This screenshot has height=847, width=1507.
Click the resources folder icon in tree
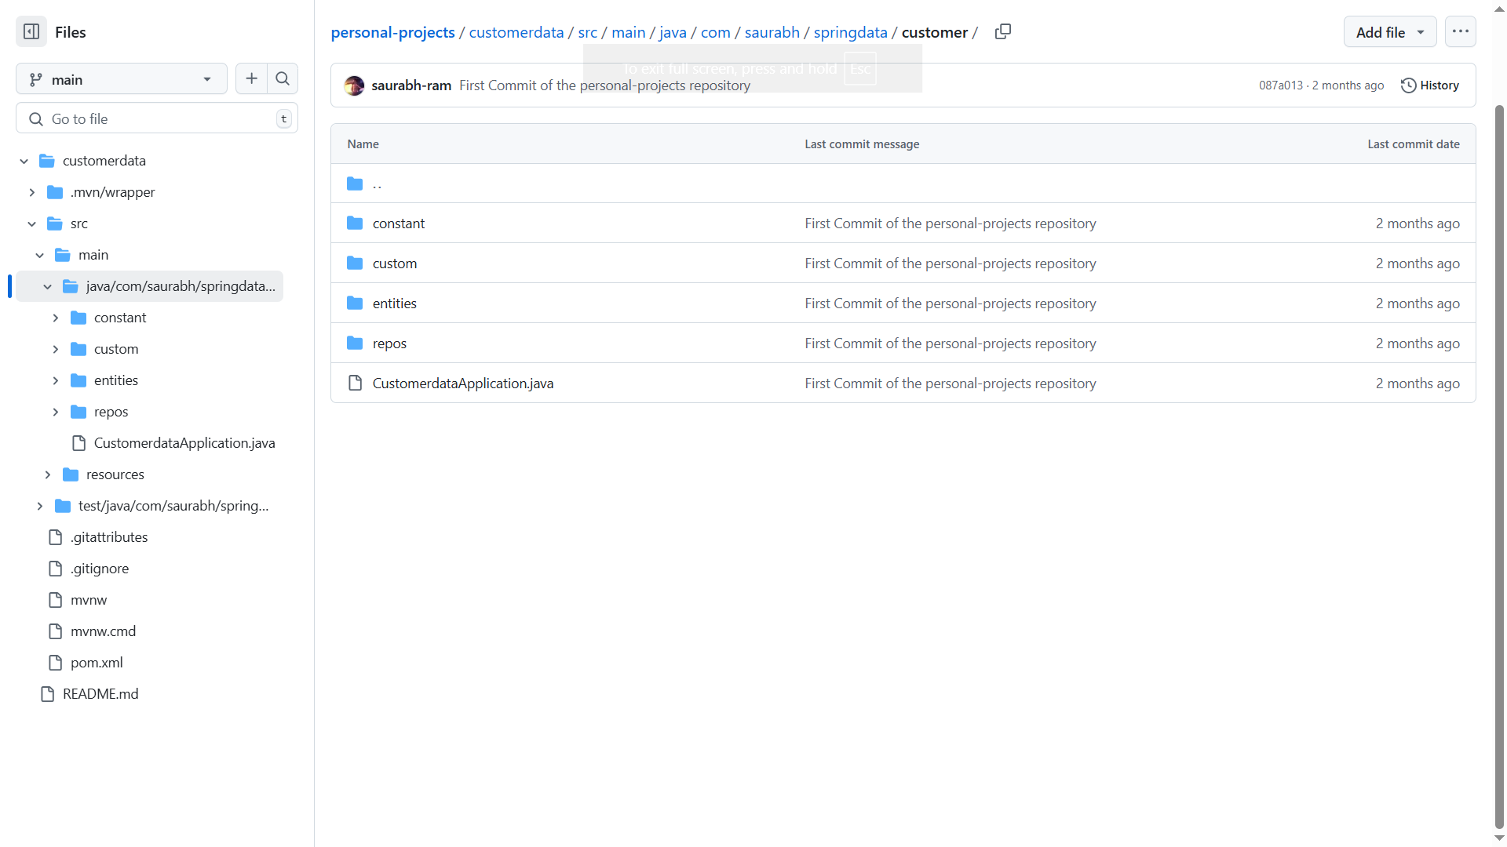click(71, 474)
